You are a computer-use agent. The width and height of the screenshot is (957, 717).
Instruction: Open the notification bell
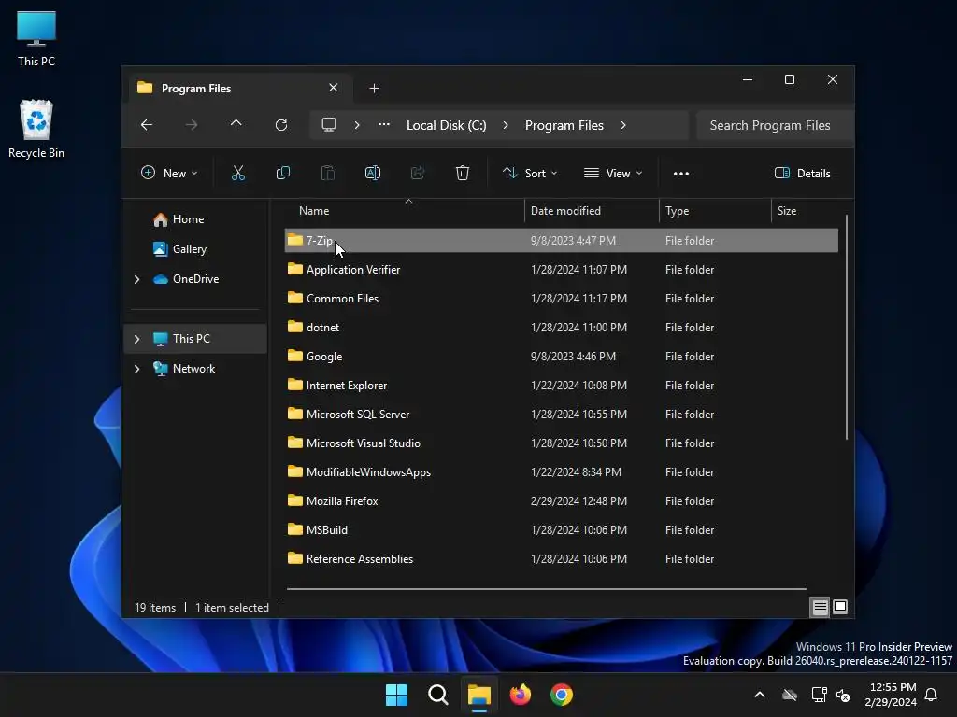point(931,695)
